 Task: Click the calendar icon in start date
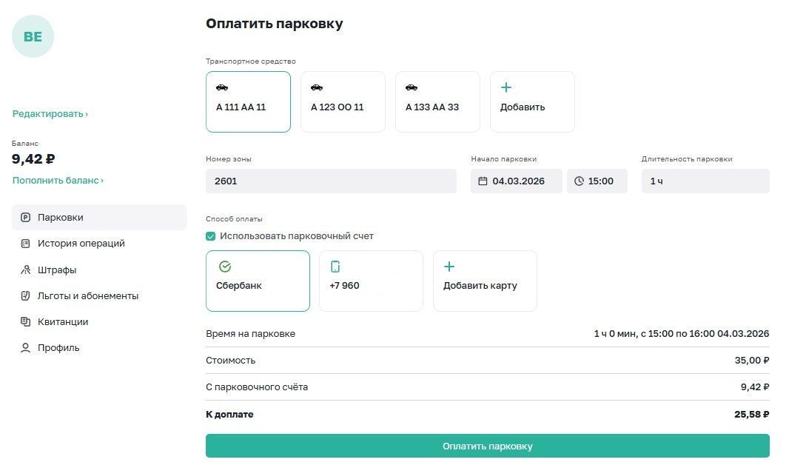point(483,181)
